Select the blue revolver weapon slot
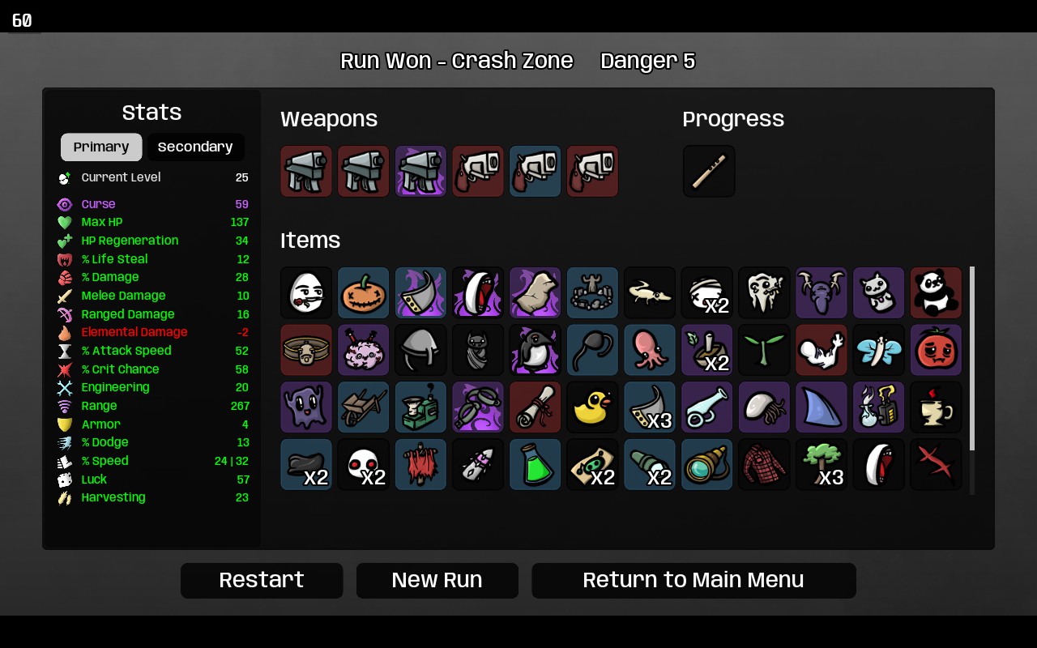Image resolution: width=1037 pixels, height=648 pixels. click(536, 171)
